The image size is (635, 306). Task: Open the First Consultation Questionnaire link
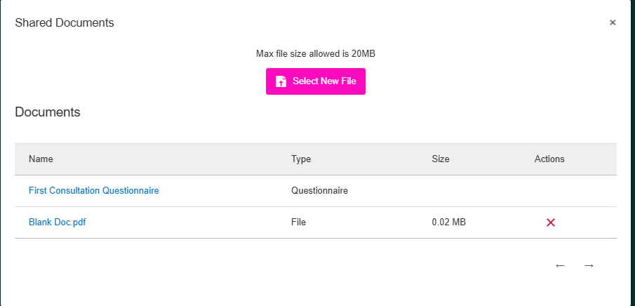click(93, 190)
